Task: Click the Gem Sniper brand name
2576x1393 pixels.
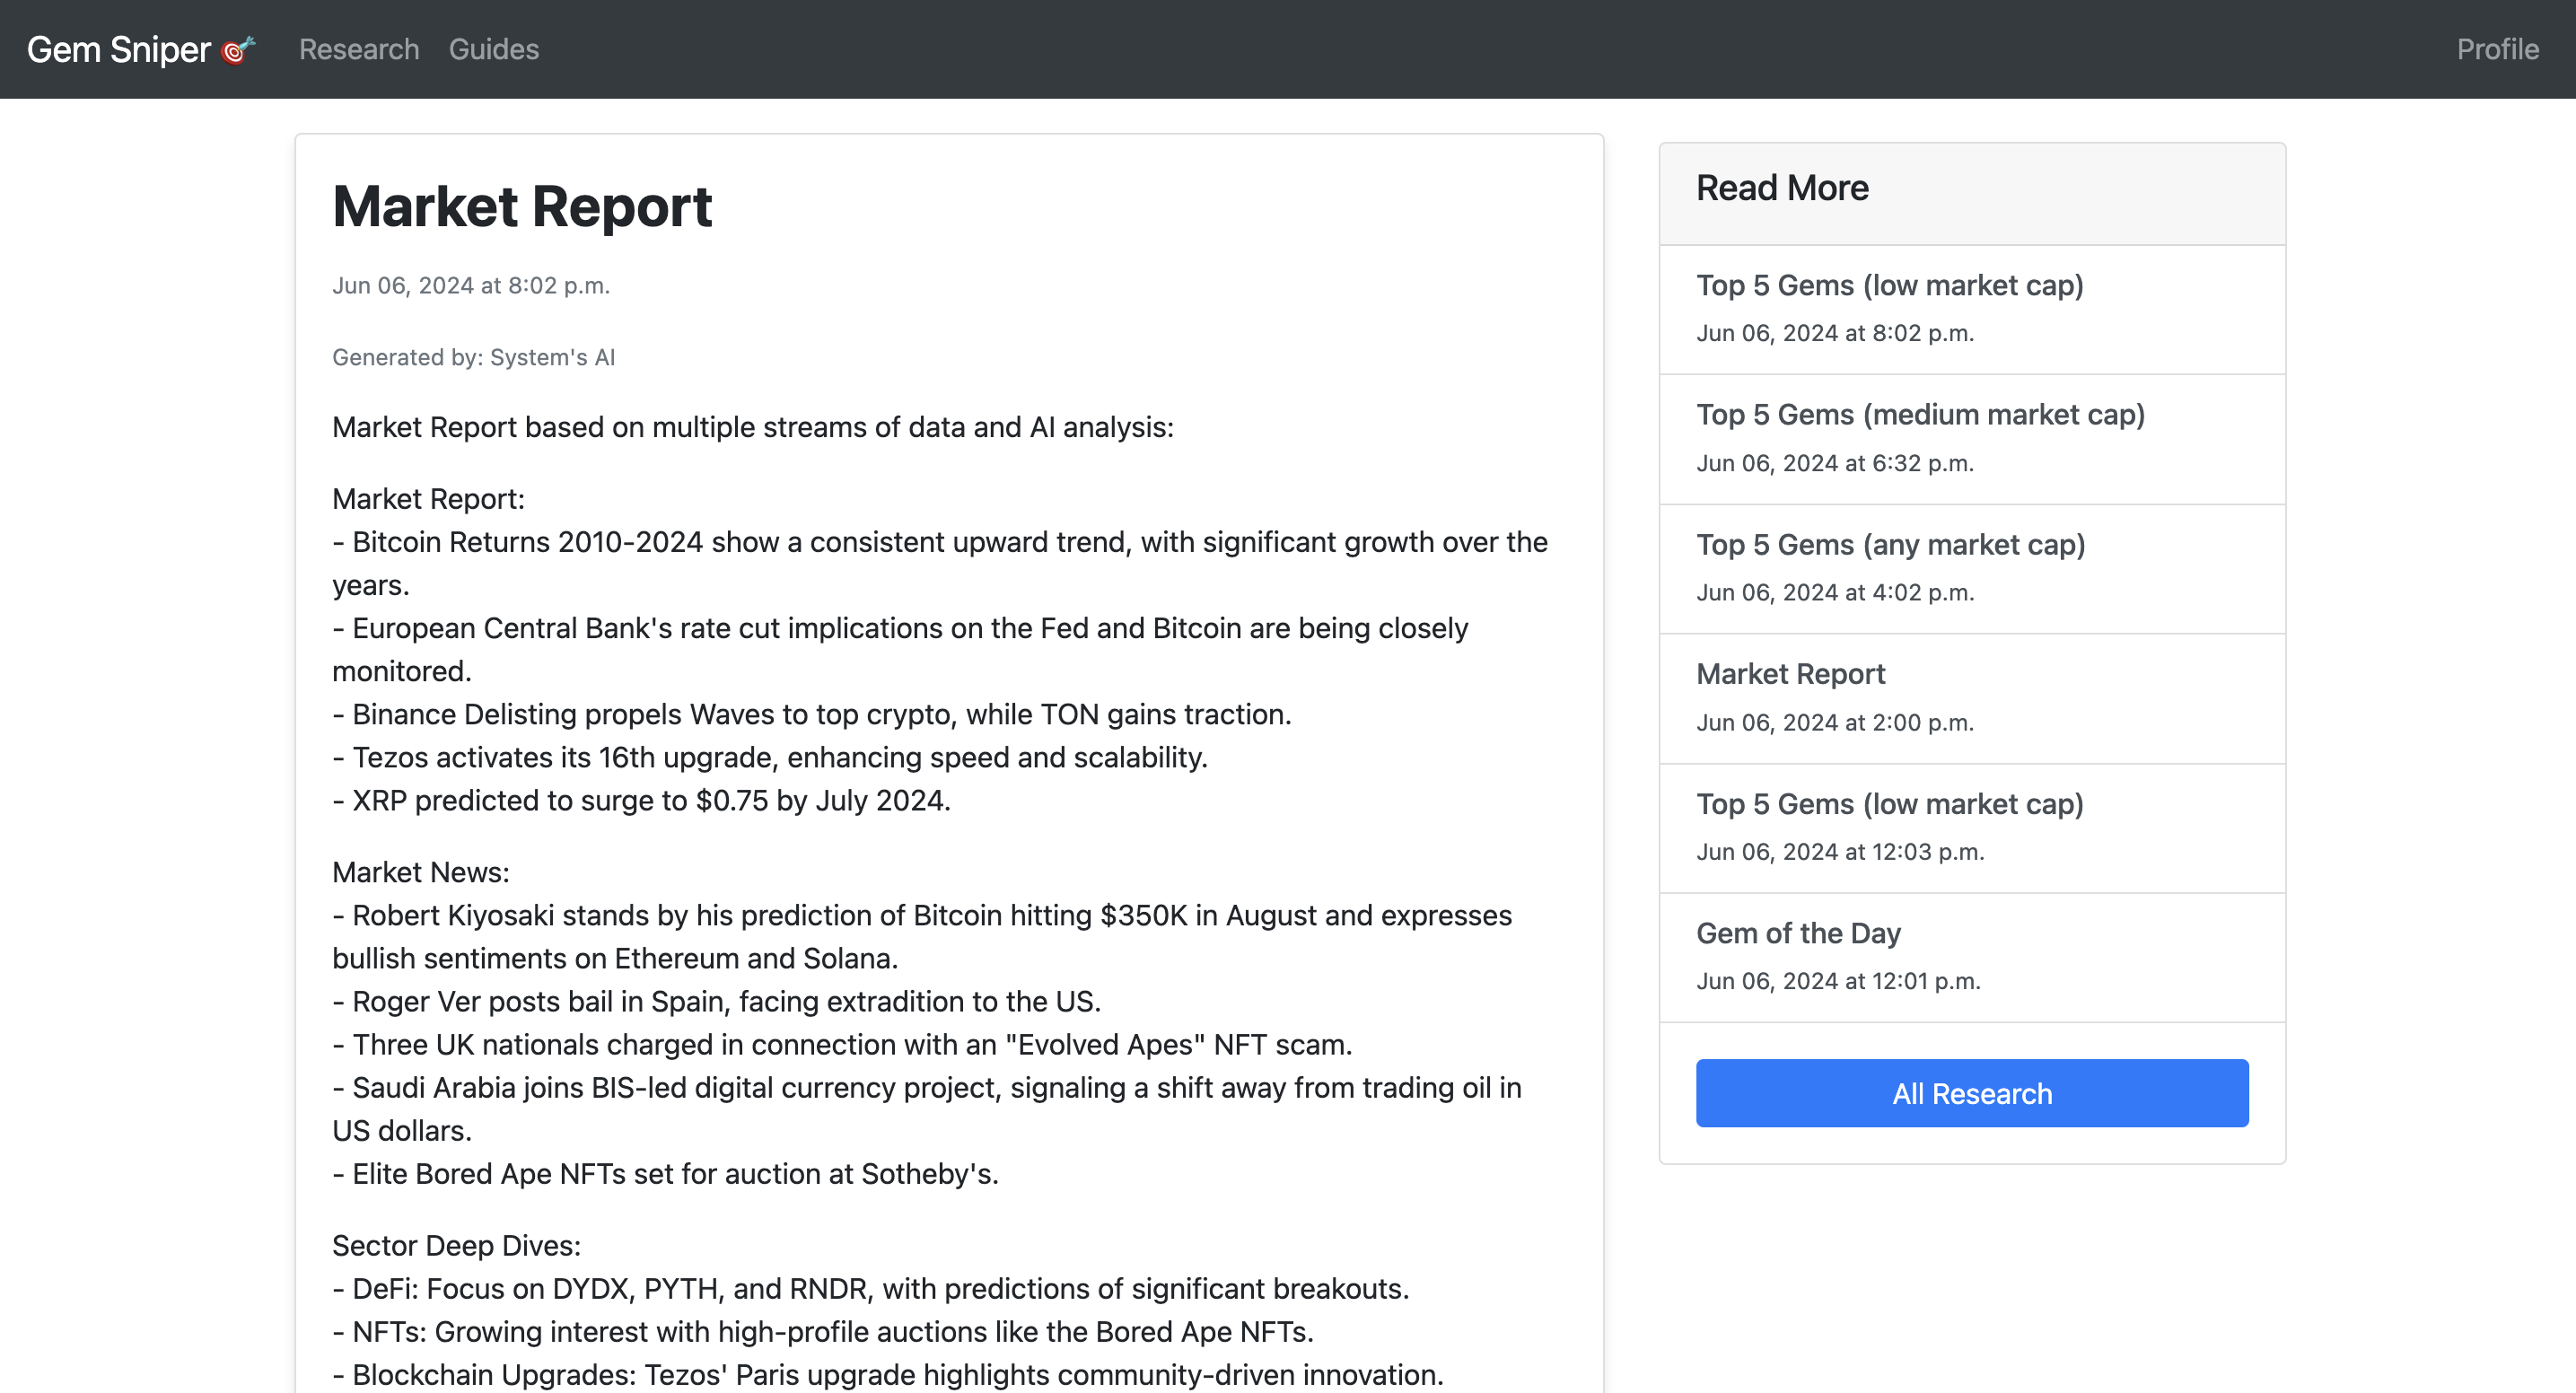Action: click(x=118, y=49)
